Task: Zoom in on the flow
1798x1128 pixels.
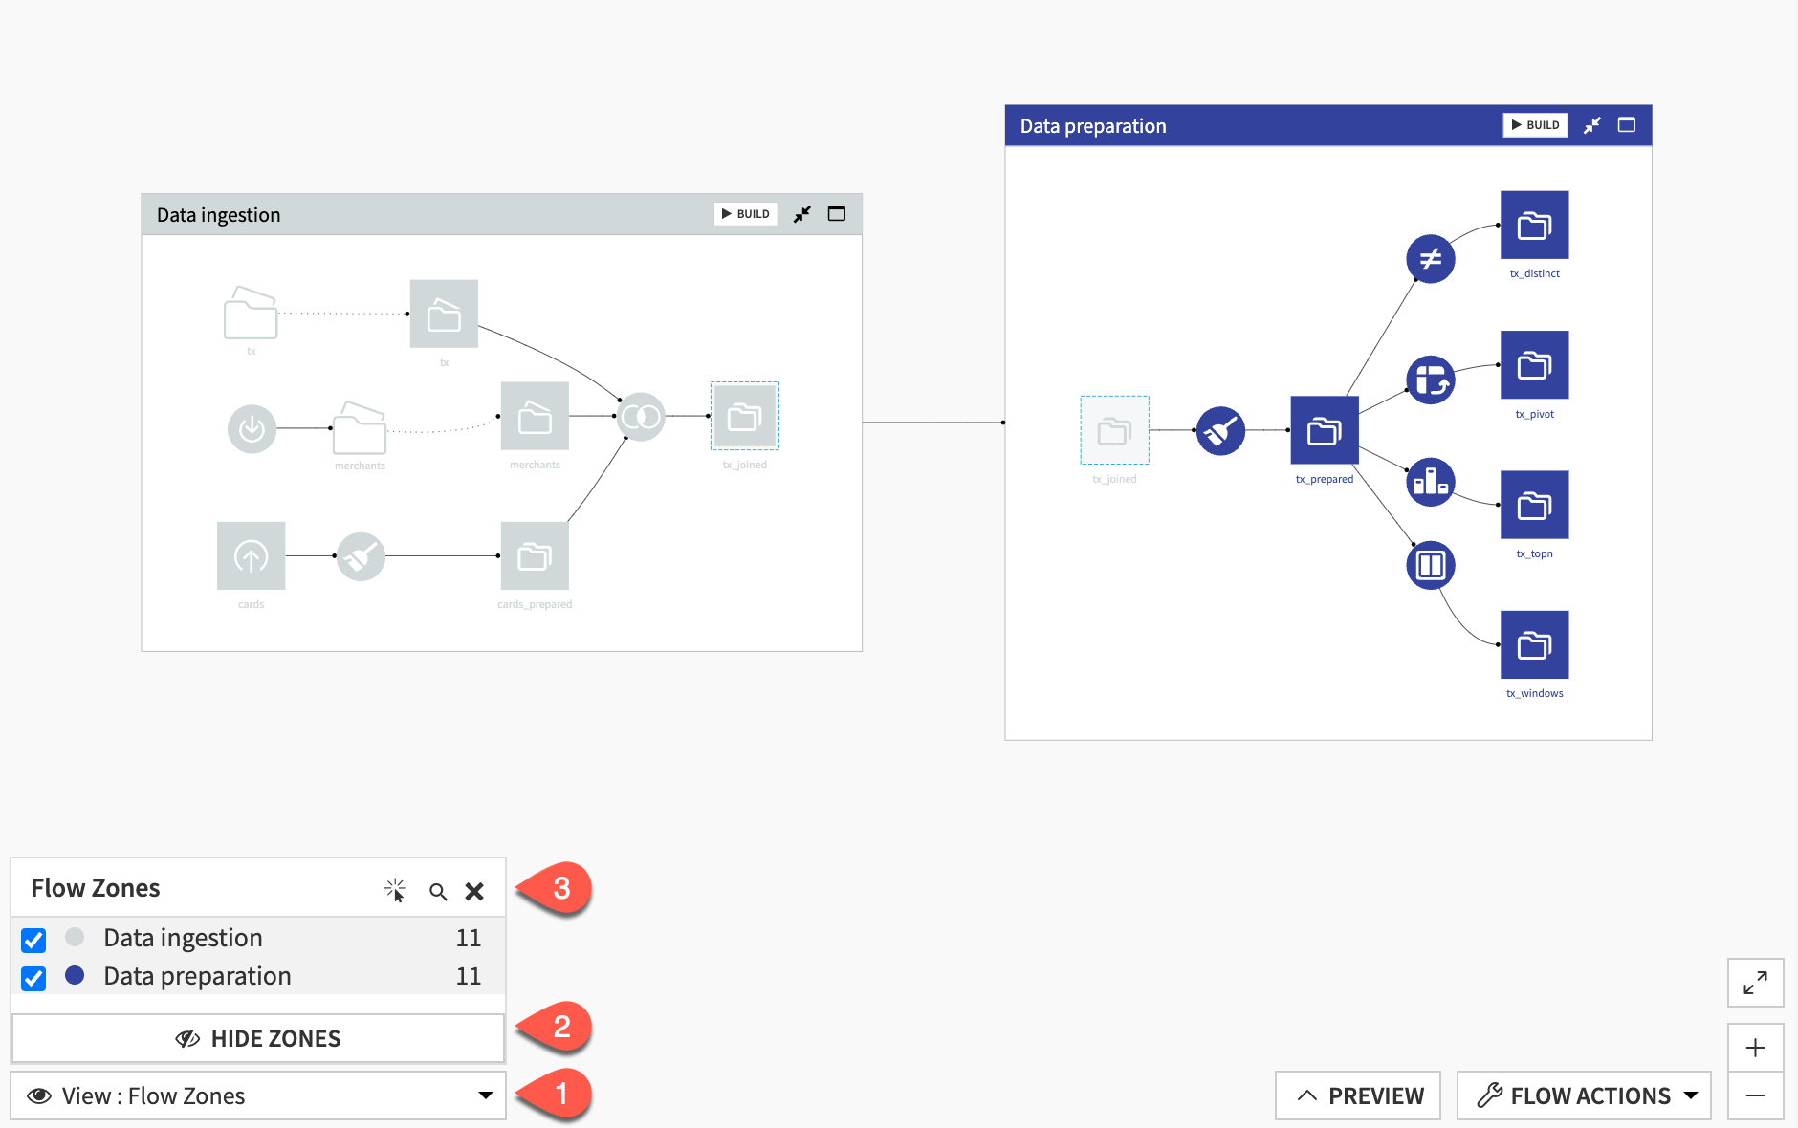Action: click(x=1756, y=1048)
